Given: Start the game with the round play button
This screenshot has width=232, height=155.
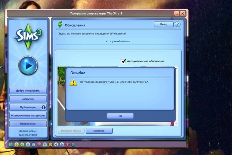Looking at the screenshot, I should coord(28,65).
